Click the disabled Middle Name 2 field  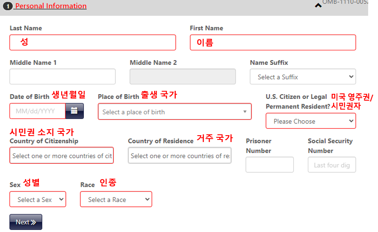tap(183, 77)
